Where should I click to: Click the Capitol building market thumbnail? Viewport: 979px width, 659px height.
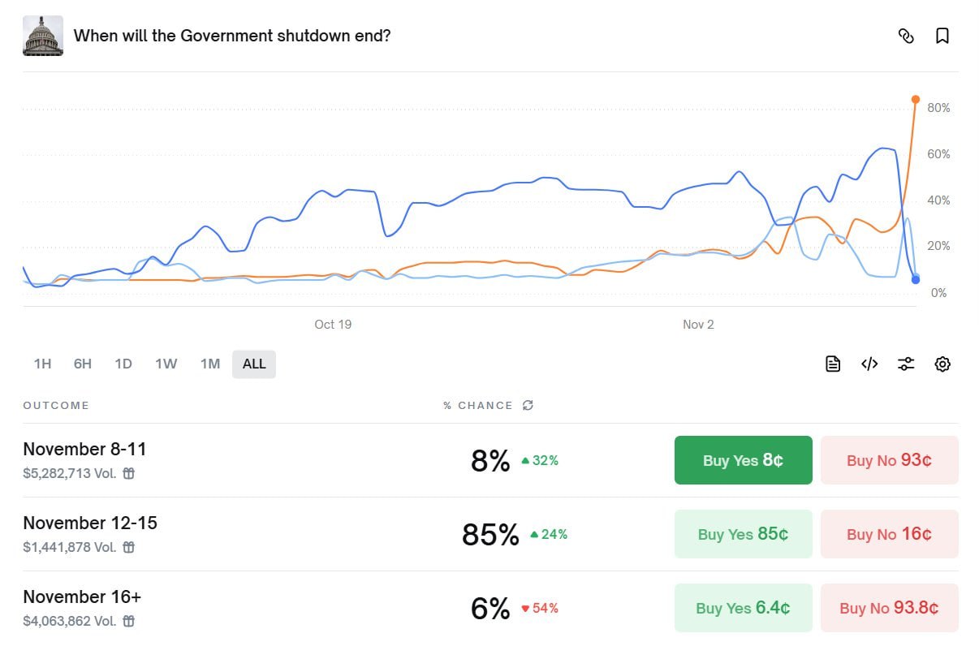[43, 36]
